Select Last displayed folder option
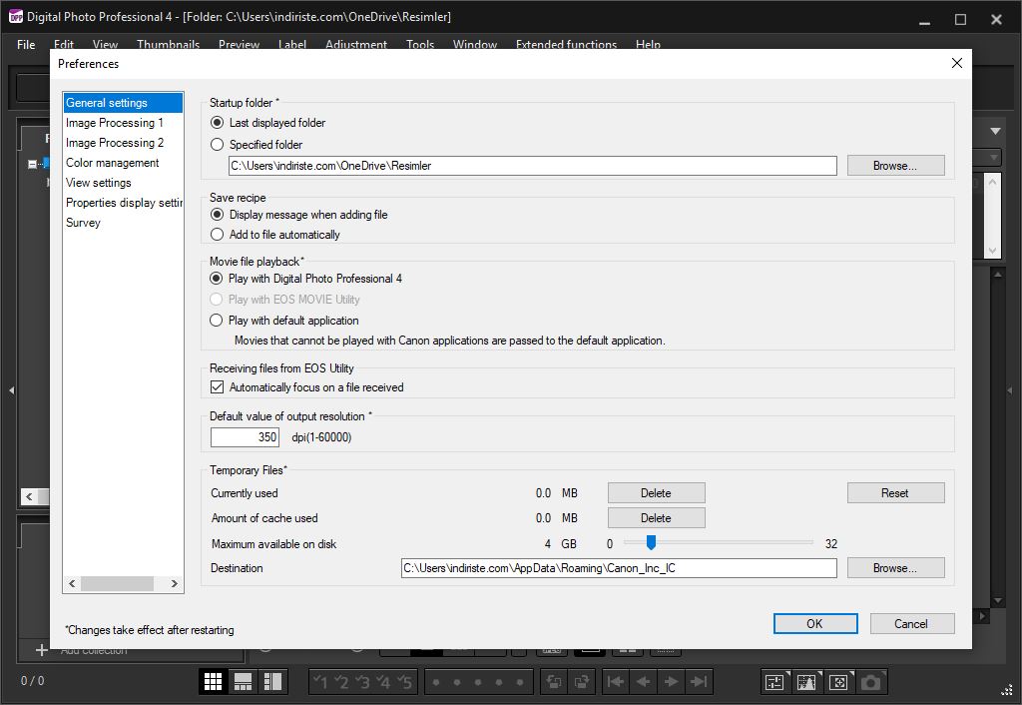This screenshot has width=1022, height=705. coord(217,123)
